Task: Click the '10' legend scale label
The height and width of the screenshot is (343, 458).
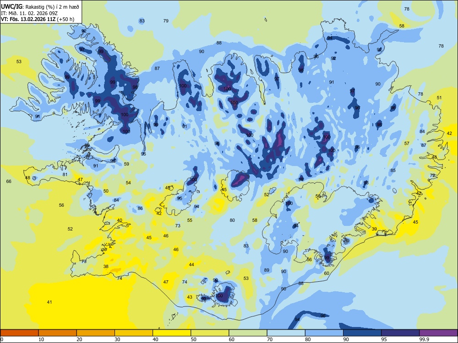Action: 41,339
